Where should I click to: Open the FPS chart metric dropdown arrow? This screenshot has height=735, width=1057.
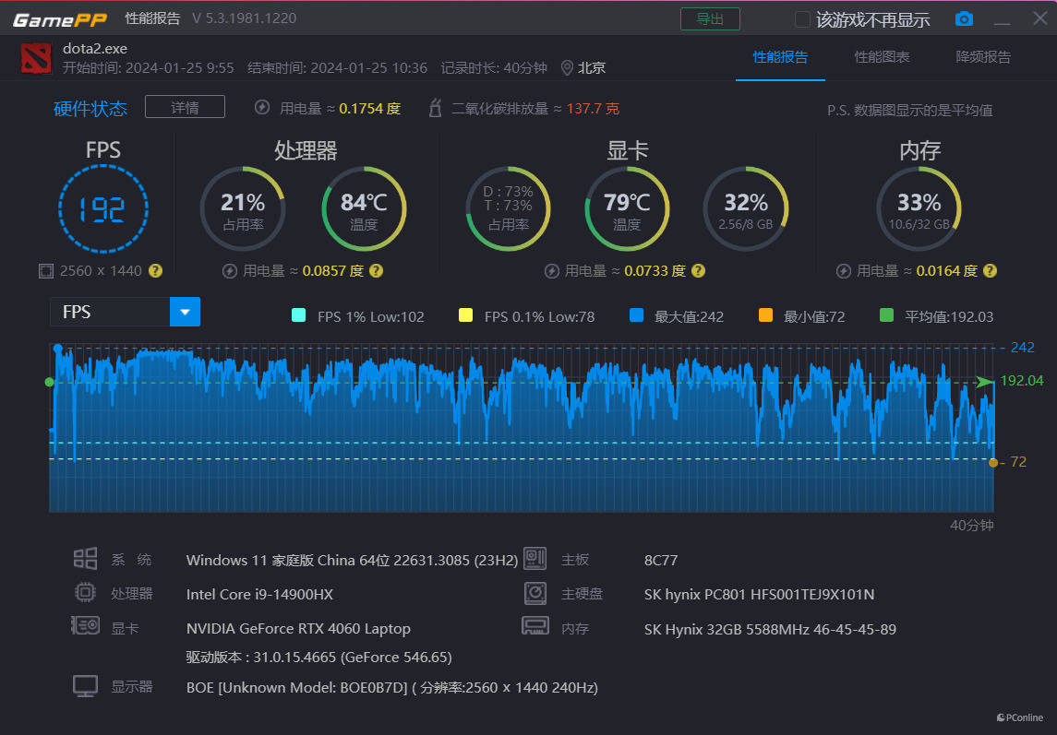click(185, 313)
